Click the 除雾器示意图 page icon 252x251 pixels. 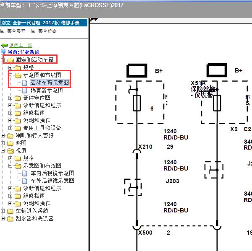coord(25,90)
